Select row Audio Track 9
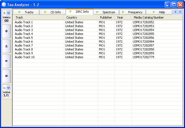The image size is (185, 128). coord(98,53)
